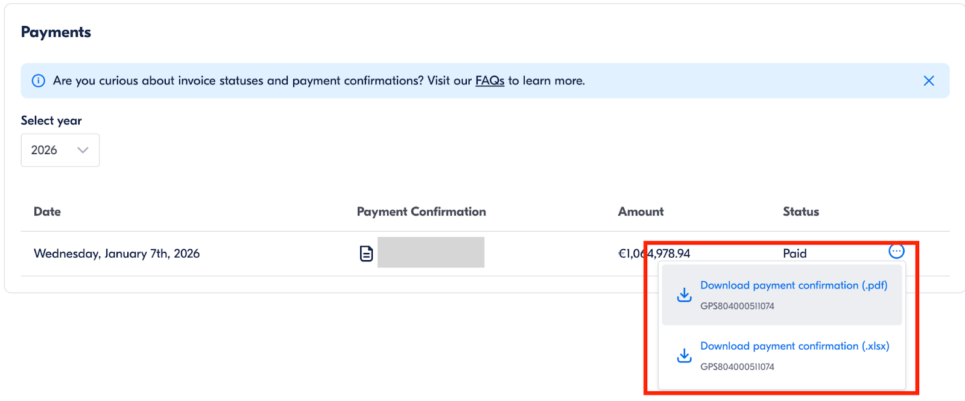965x401 pixels.
Task: Open the FAQs link
Action: 489,81
